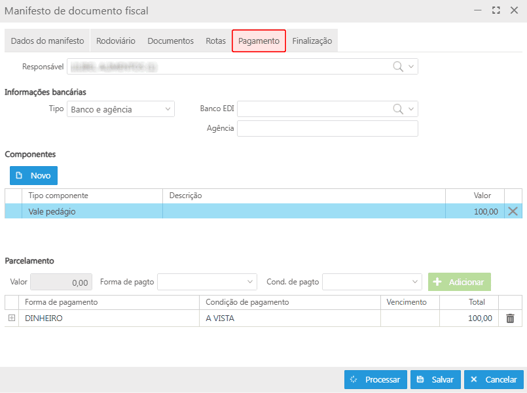This screenshot has height=393, width=527.
Task: Remove the Vale pedágio component row
Action: coord(513,211)
